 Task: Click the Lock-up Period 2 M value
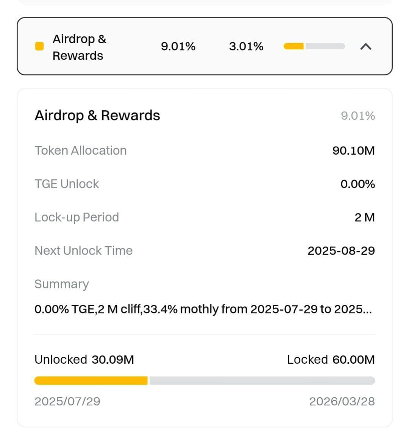tap(364, 217)
